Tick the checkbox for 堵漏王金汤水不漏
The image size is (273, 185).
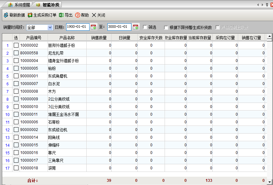pyautogui.click(x=16, y=114)
